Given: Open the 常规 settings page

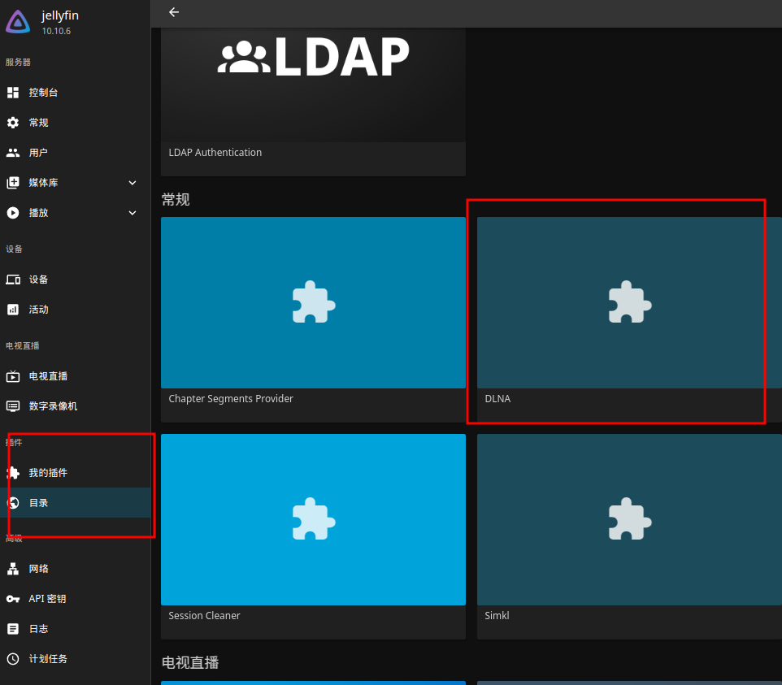Looking at the screenshot, I should click(x=76, y=123).
